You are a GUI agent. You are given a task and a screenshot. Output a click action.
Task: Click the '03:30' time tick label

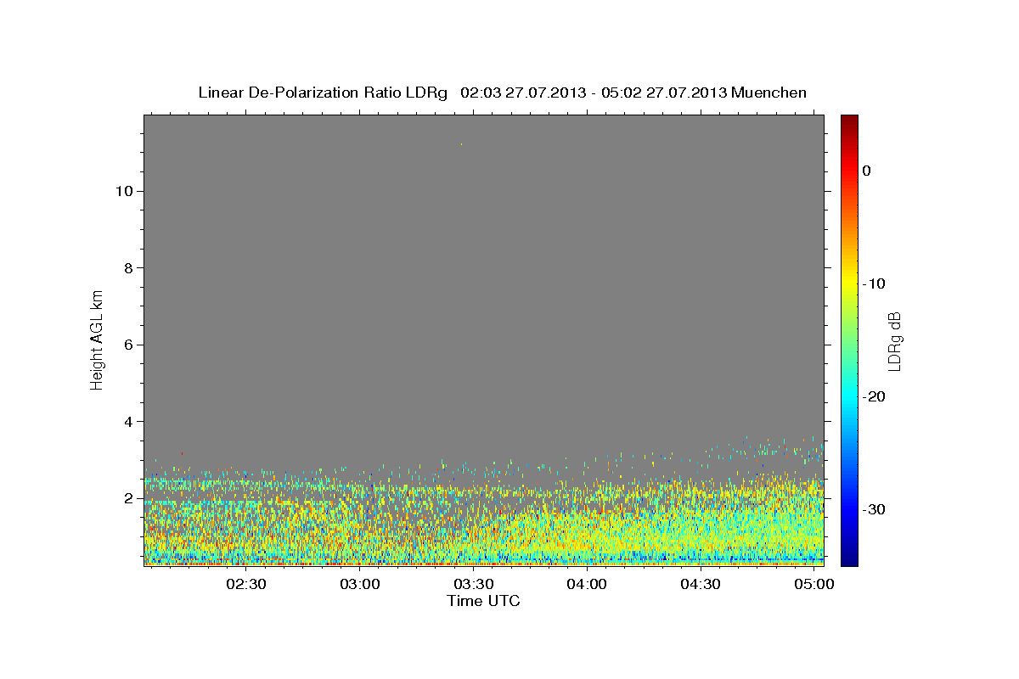(474, 585)
